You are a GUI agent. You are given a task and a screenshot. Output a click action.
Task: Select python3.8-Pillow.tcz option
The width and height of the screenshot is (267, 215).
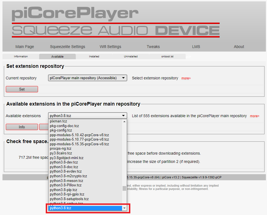click(x=85, y=185)
